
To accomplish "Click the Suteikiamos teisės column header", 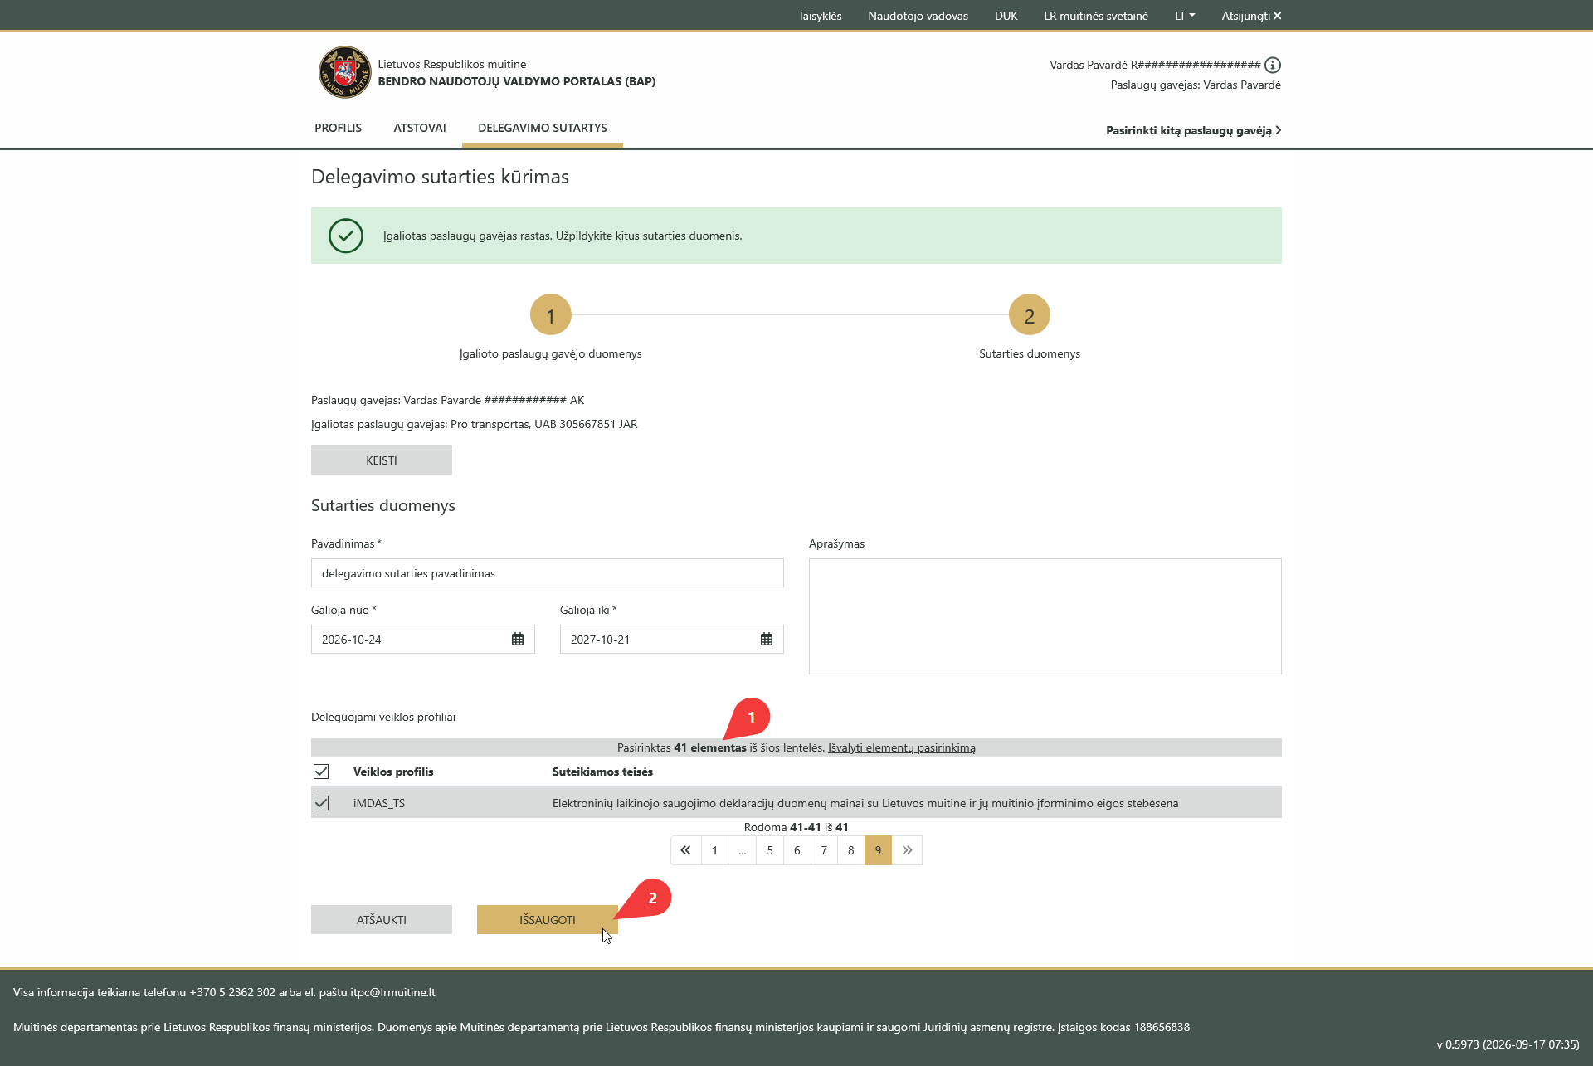I will (602, 772).
